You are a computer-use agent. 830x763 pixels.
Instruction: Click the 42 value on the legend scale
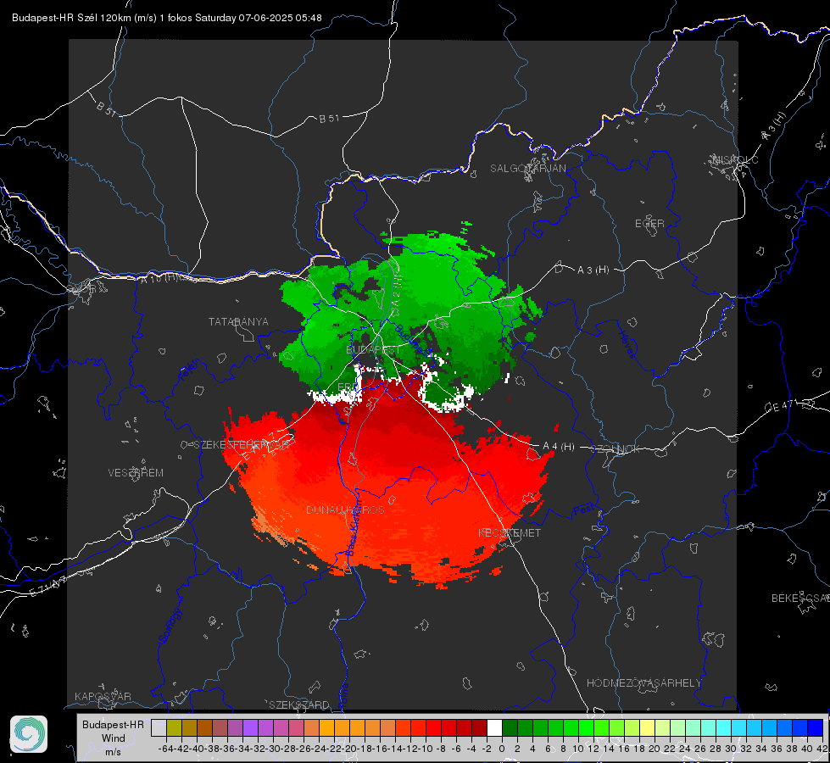(x=822, y=749)
